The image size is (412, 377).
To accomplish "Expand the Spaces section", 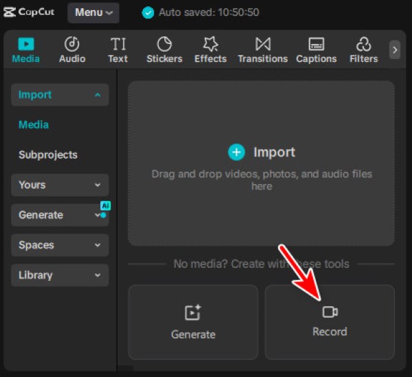I will [x=60, y=245].
